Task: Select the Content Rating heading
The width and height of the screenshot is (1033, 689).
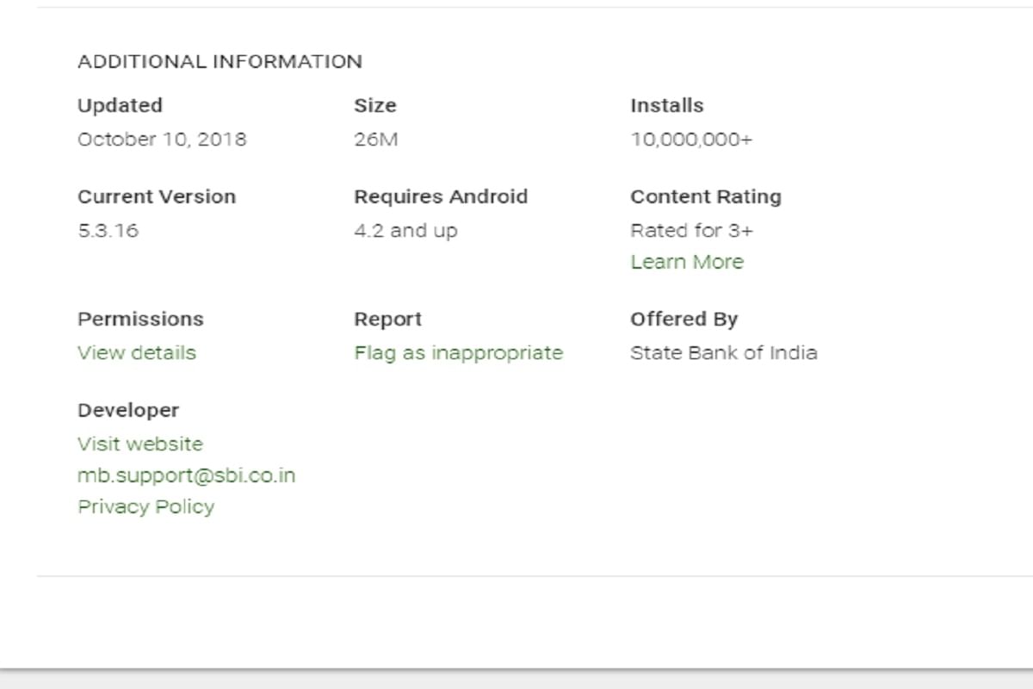Action: coord(705,196)
